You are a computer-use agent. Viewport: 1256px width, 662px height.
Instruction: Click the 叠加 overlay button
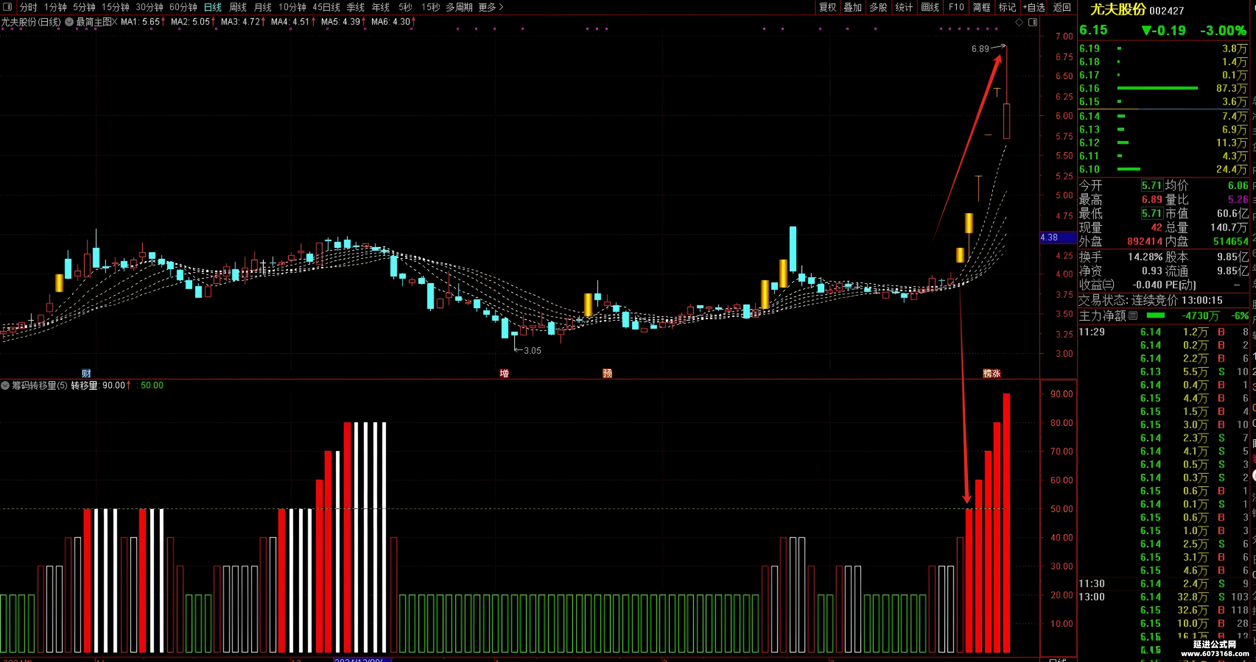pos(853,7)
